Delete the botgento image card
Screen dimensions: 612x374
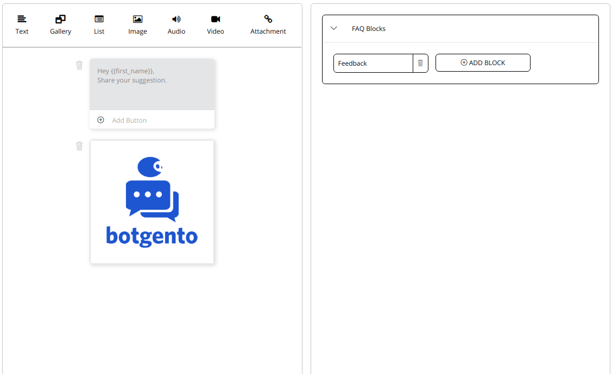coord(79,146)
